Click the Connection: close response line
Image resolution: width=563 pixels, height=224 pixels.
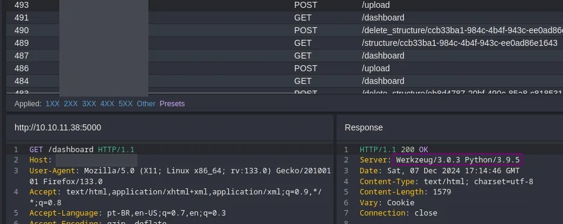point(398,213)
